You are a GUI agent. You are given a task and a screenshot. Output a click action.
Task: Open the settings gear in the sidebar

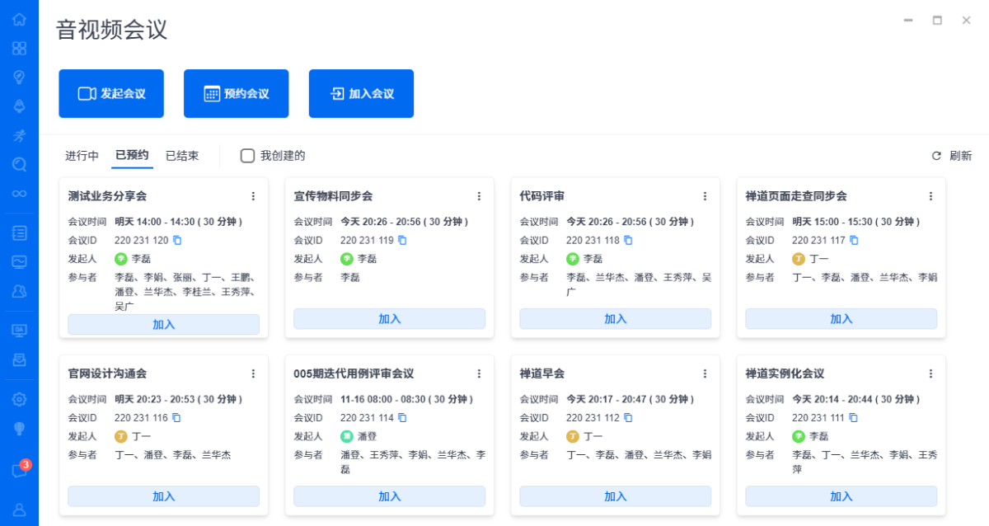click(19, 399)
